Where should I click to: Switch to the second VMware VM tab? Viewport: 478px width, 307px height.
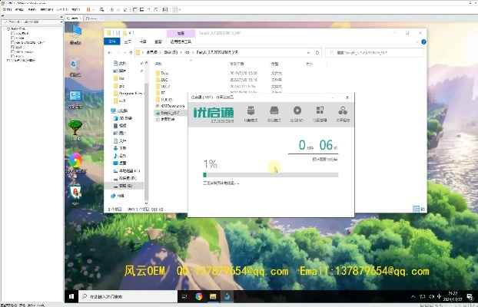pos(93,18)
